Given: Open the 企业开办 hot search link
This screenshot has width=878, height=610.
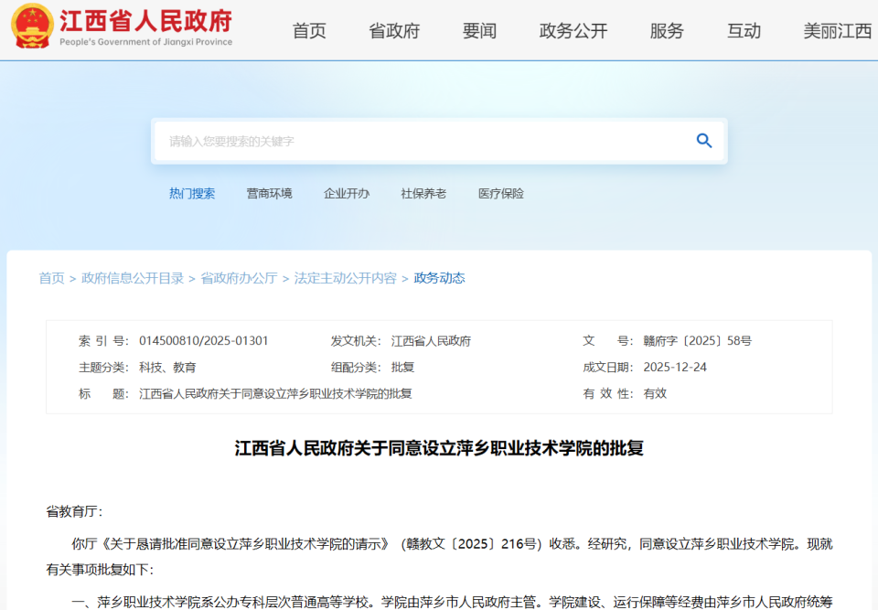Looking at the screenshot, I should coord(347,193).
